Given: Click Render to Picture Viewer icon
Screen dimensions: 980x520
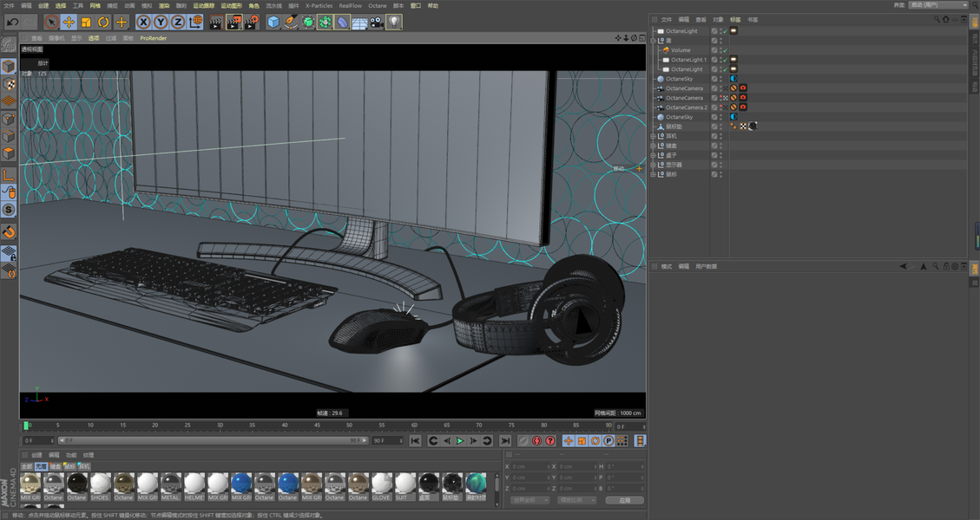Looking at the screenshot, I should coord(233,22).
